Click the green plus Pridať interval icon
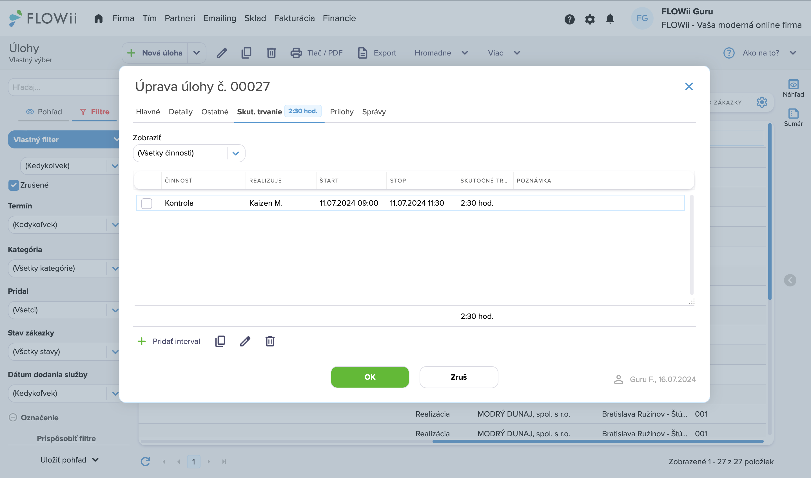This screenshot has width=811, height=478. (x=141, y=341)
